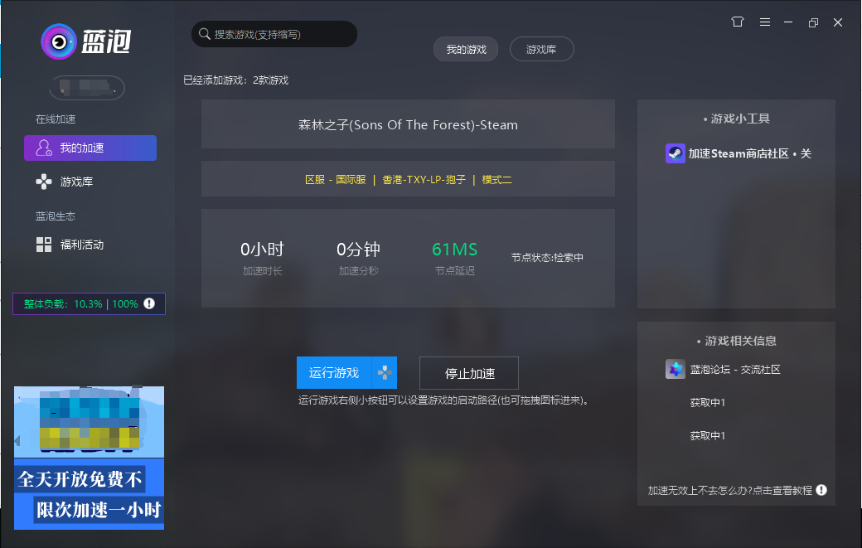Viewport: 862px width, 548px height.
Task: Minimize the 蓝泡 window
Action: point(788,22)
